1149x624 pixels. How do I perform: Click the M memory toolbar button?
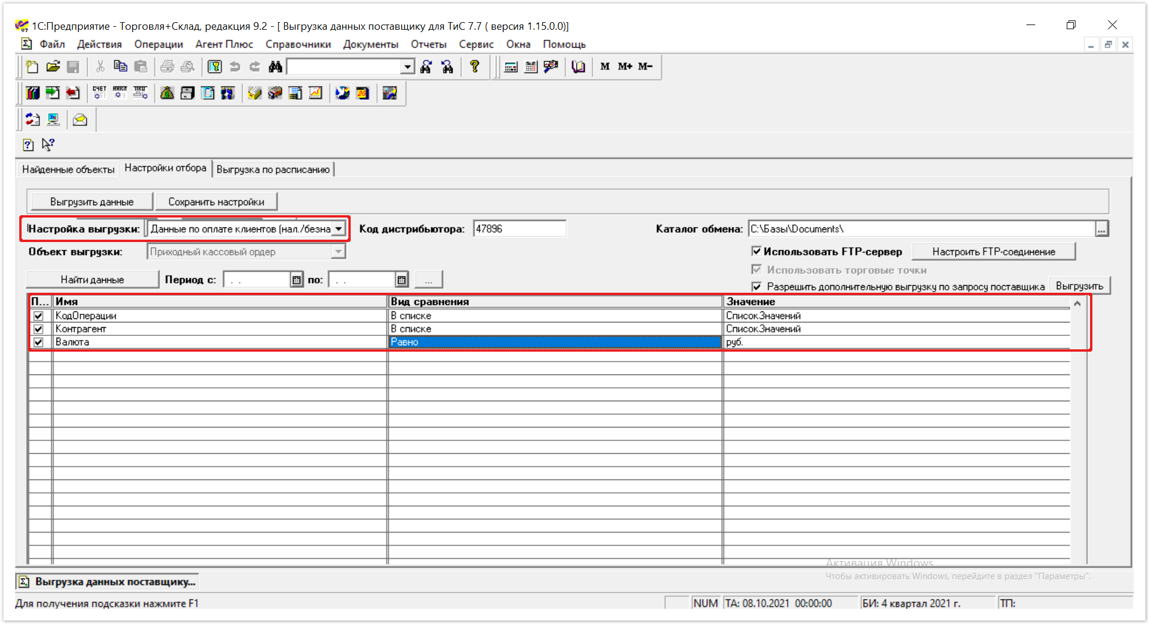click(x=605, y=66)
